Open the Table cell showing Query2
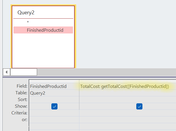 (x=54, y=93)
